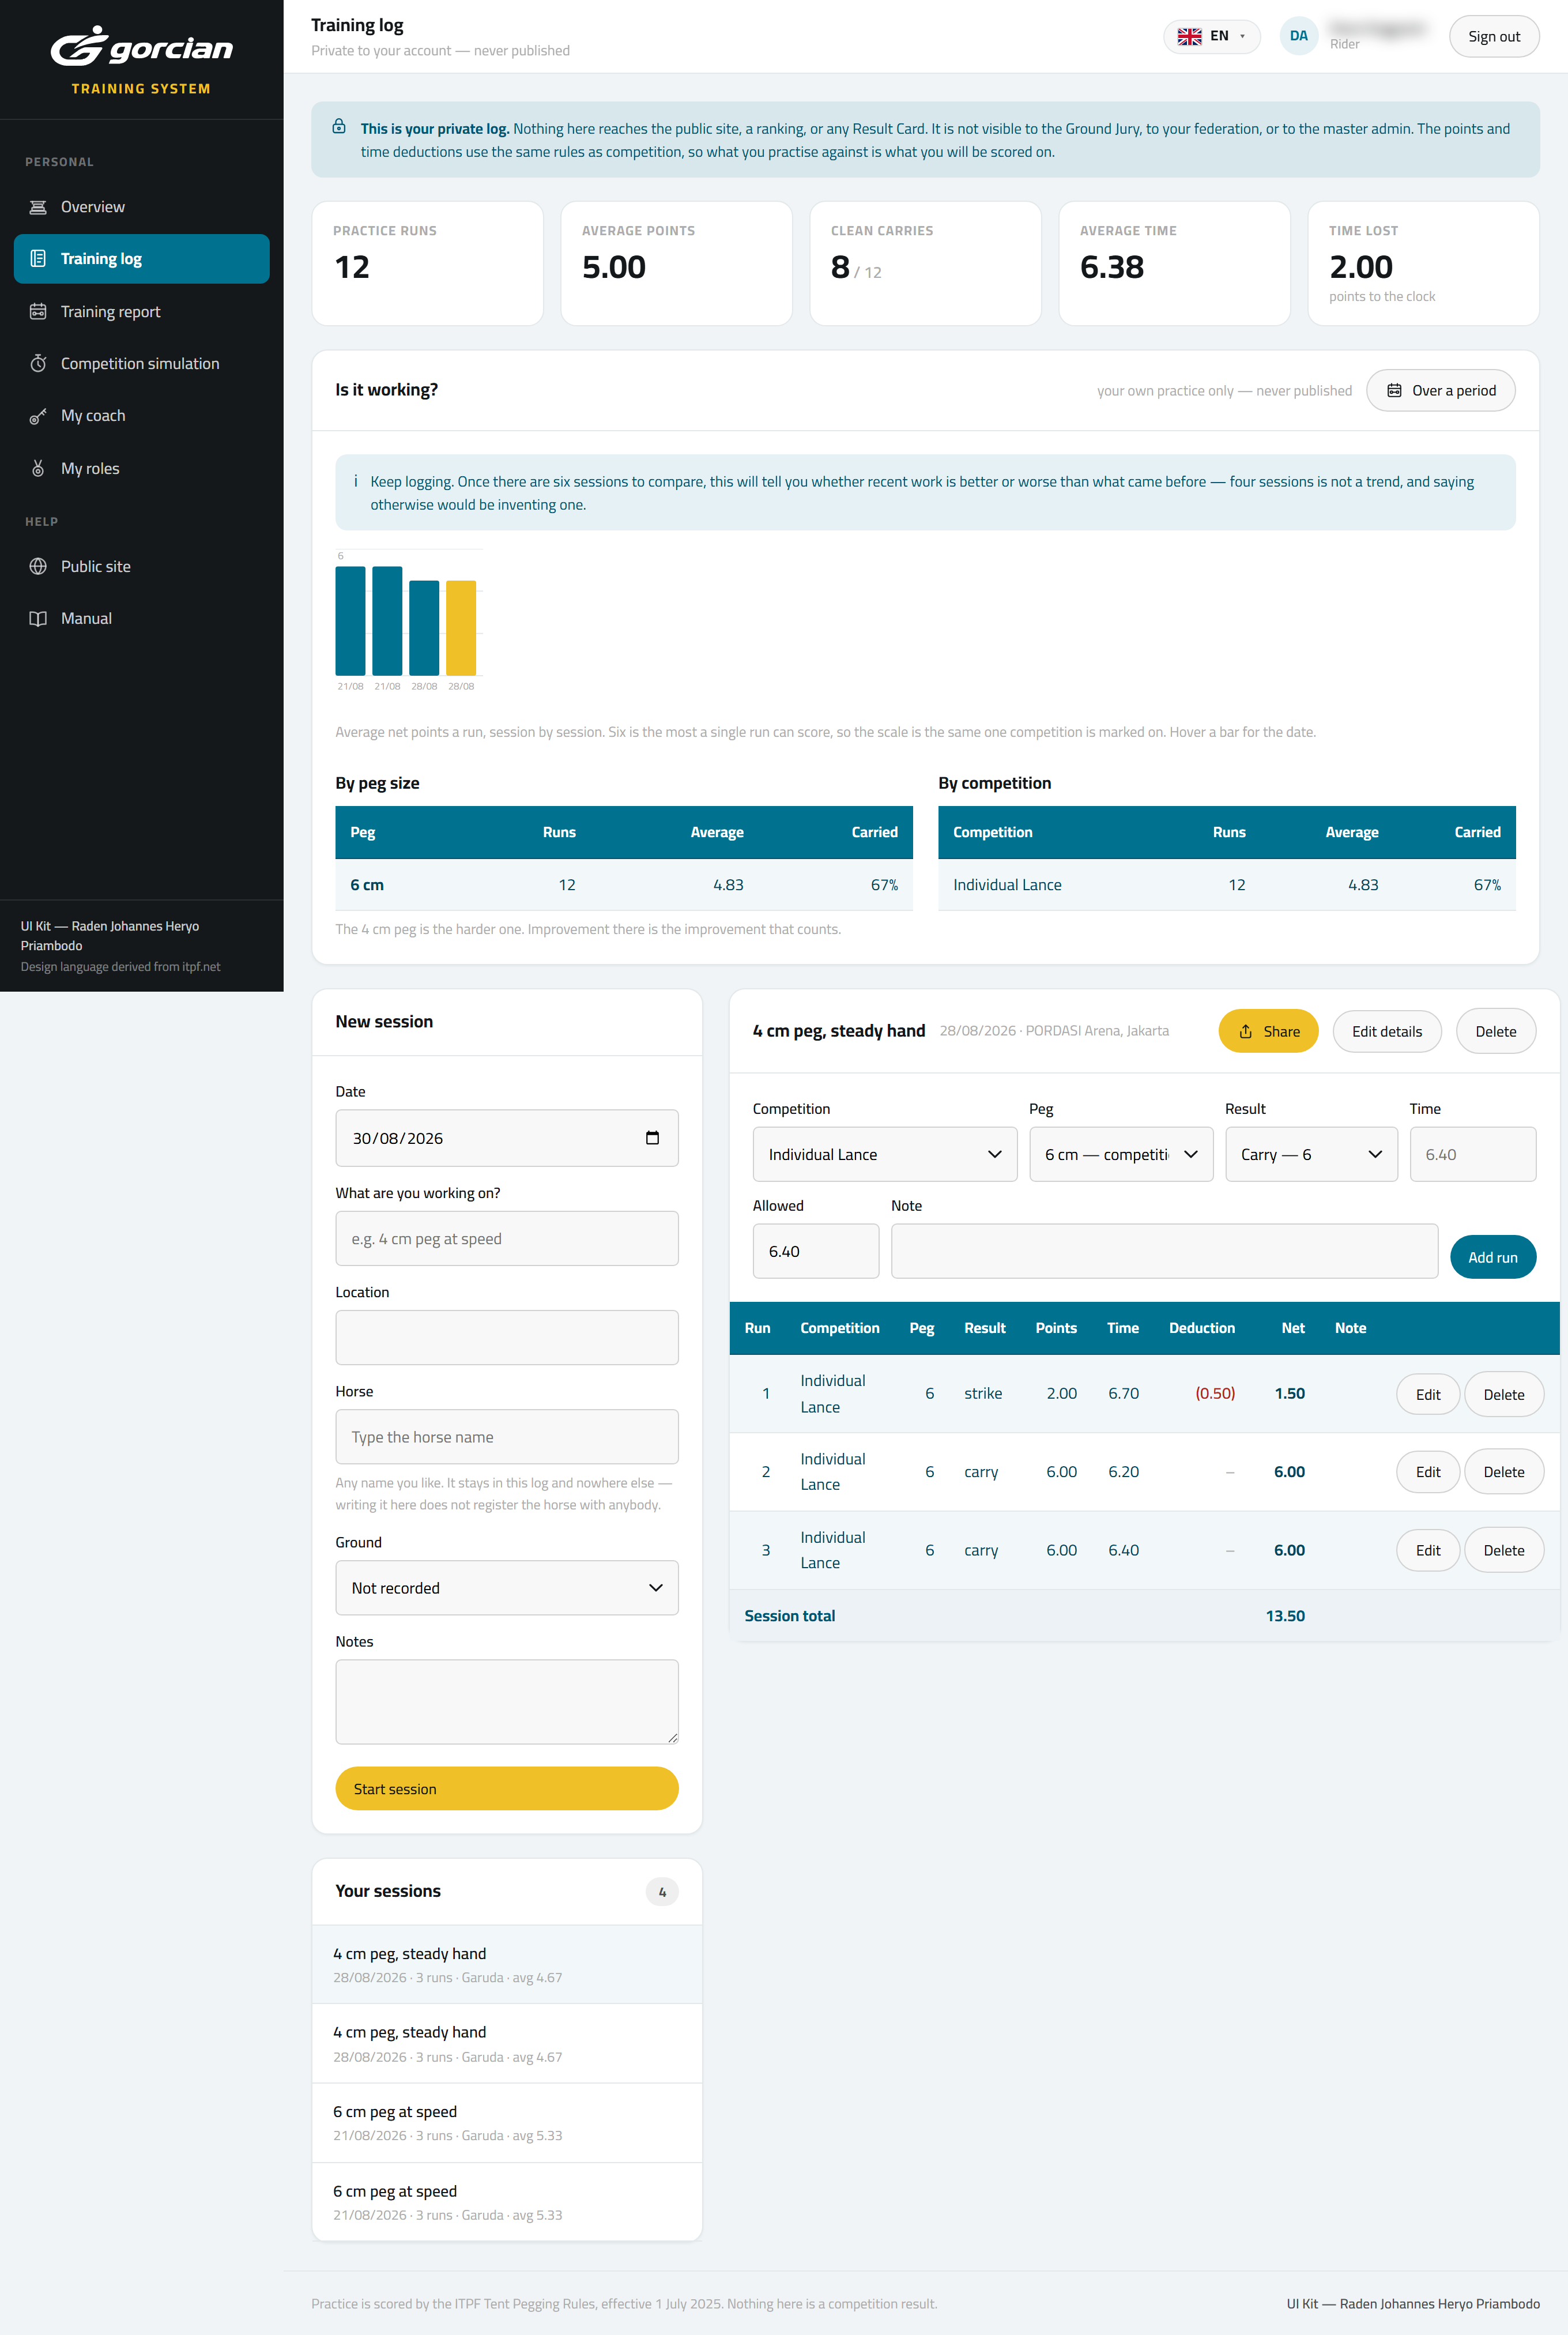
Task: Click the yellow 28/08 chart bar
Action: (461, 628)
